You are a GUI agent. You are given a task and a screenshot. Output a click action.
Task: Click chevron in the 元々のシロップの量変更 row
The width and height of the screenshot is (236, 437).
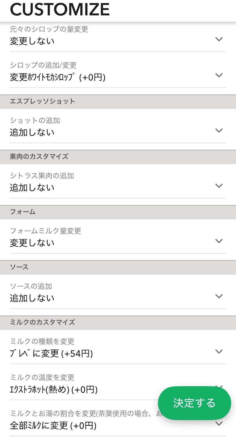(x=219, y=39)
